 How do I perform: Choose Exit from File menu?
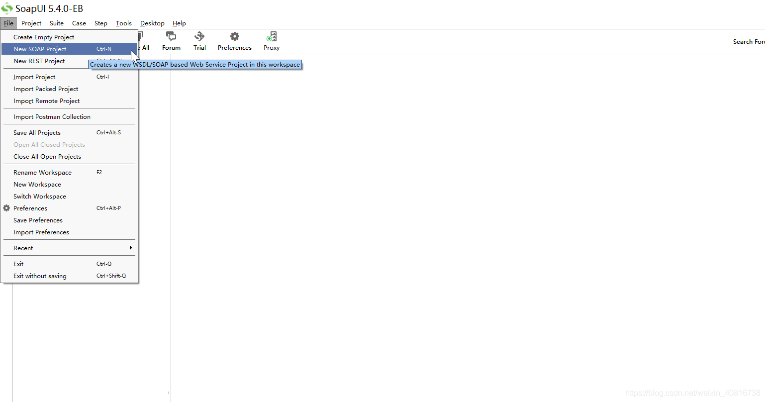point(69,264)
